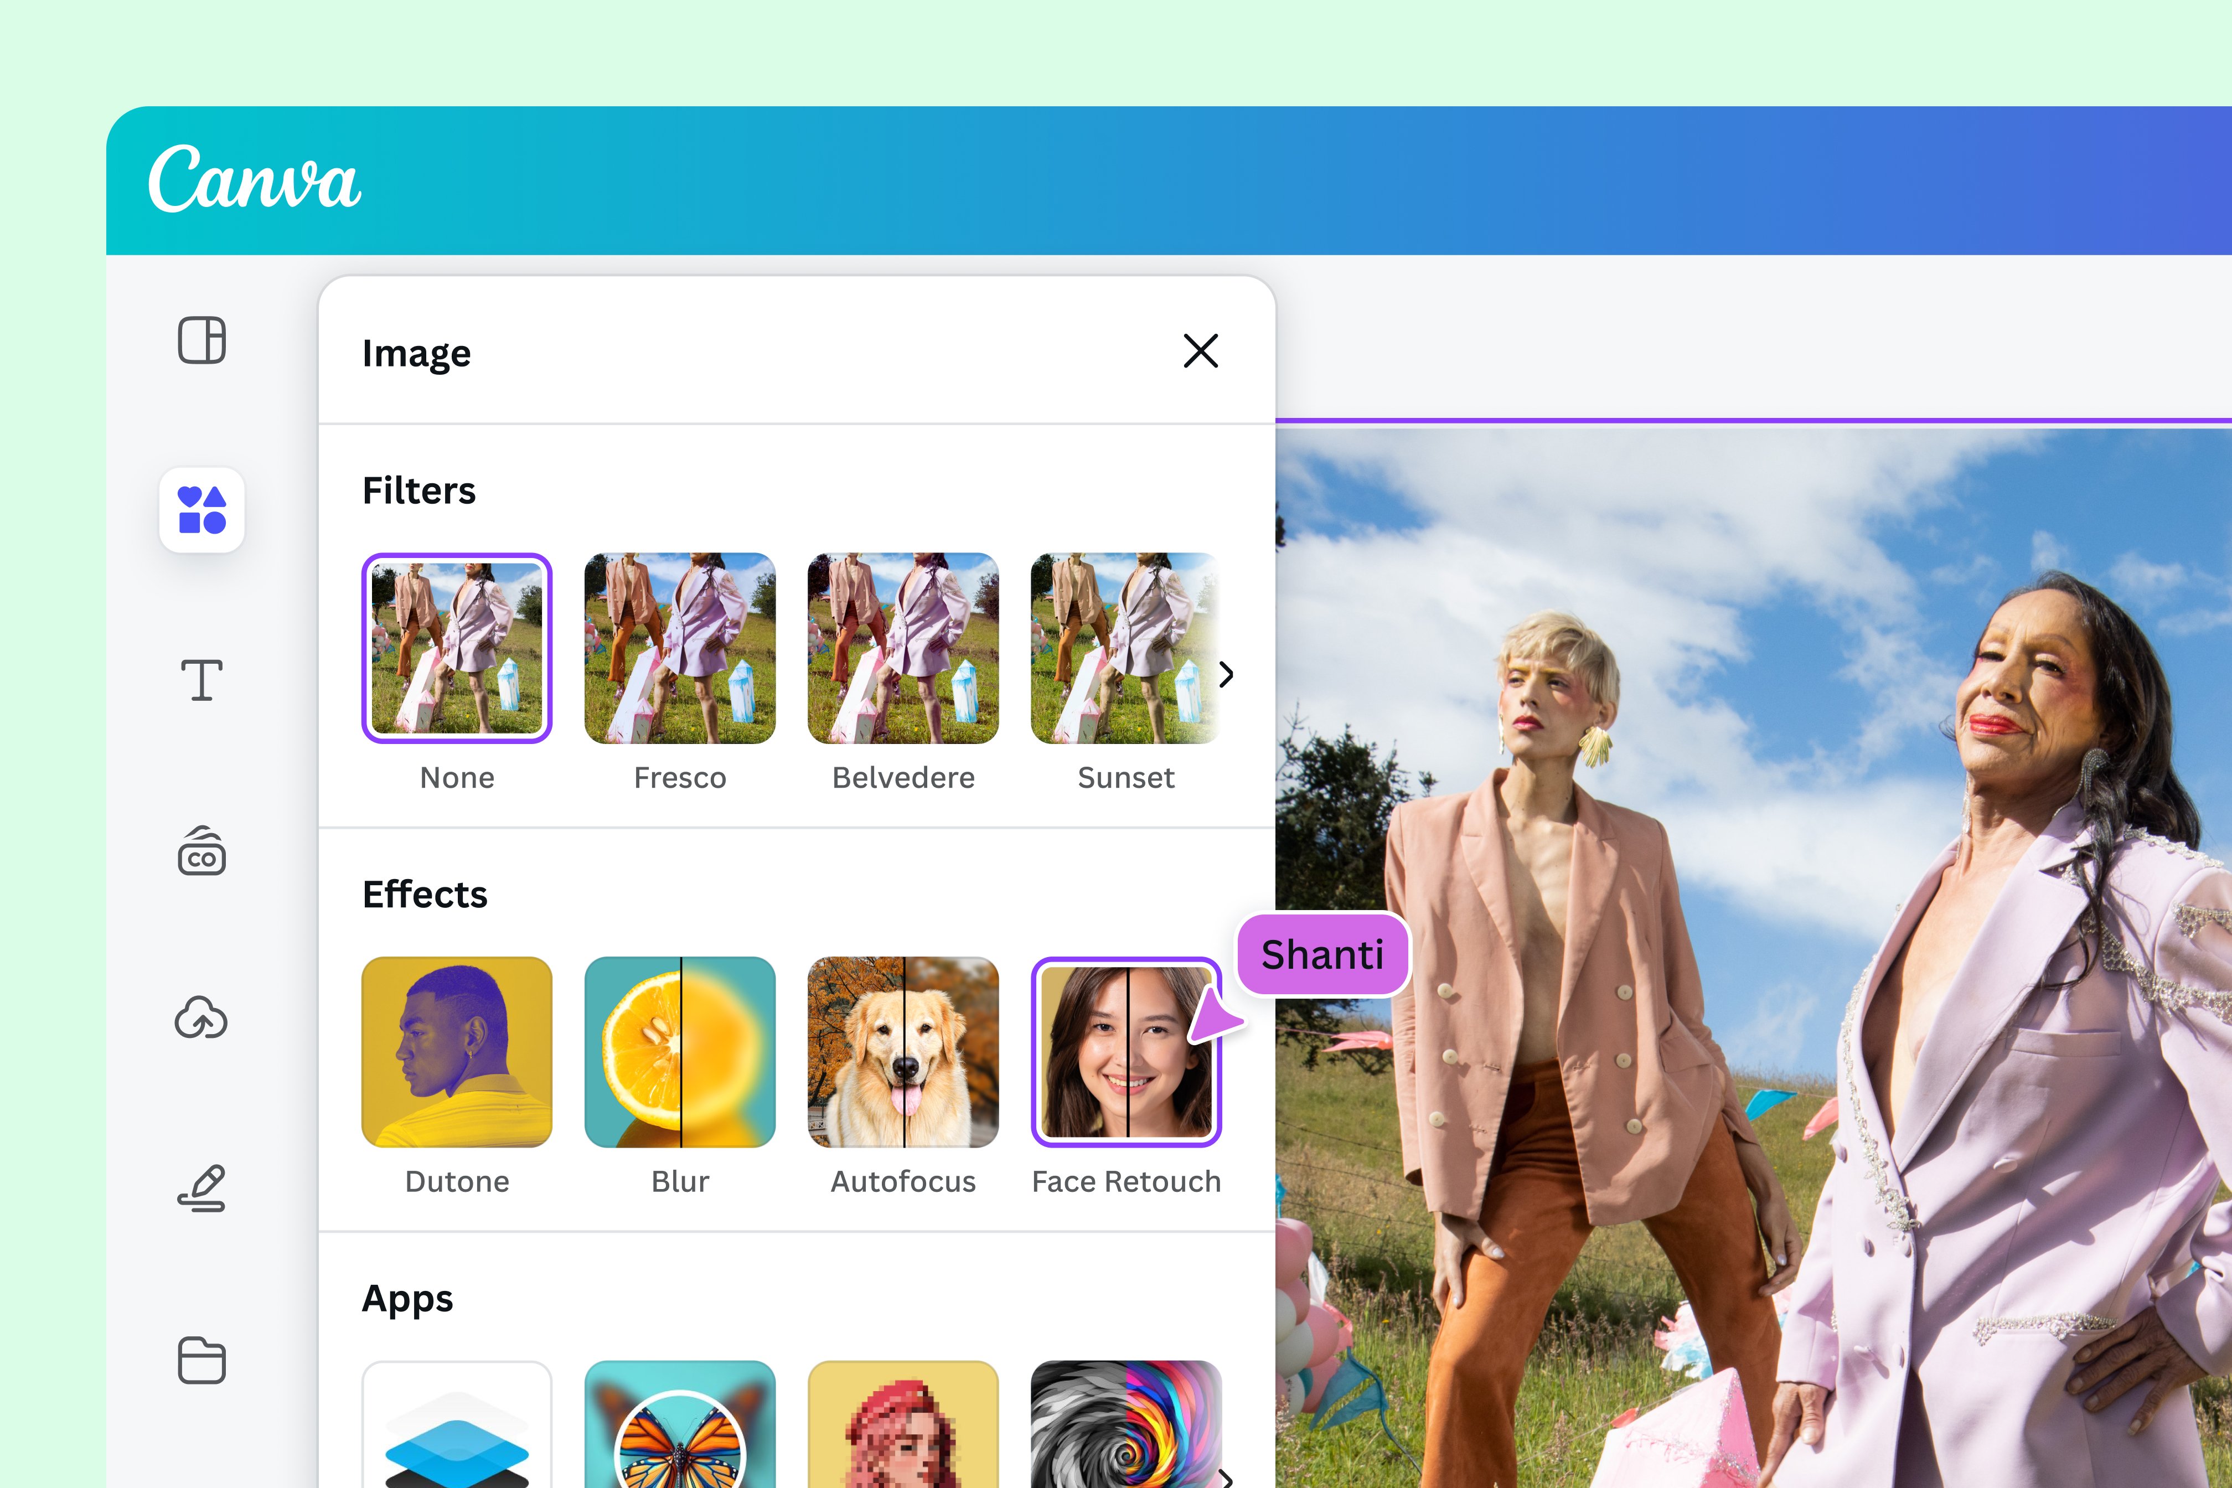Close the Image panel

click(1201, 351)
